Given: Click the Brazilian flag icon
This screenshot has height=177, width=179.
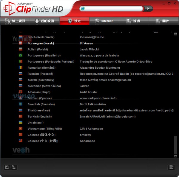Looking at the screenshot, I should click(21, 55).
